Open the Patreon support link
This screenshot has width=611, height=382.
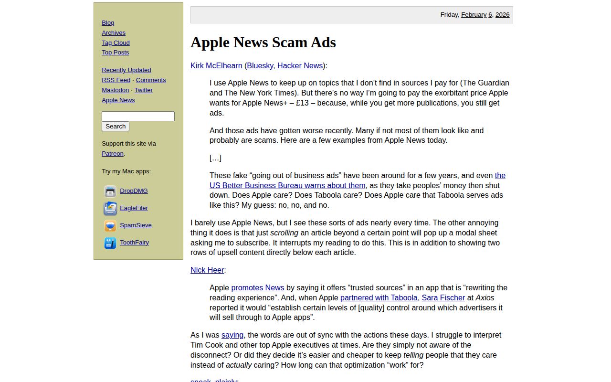112,153
